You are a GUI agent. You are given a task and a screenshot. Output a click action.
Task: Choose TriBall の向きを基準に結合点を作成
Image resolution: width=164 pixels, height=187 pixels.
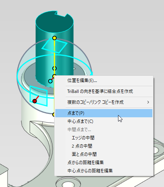click(104, 91)
